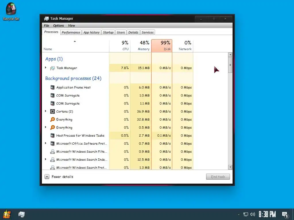Switch to the App history tab
The width and height of the screenshot is (294, 220).
click(x=92, y=32)
